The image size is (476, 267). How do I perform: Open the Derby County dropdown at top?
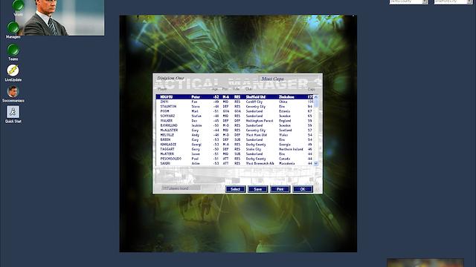408,1
